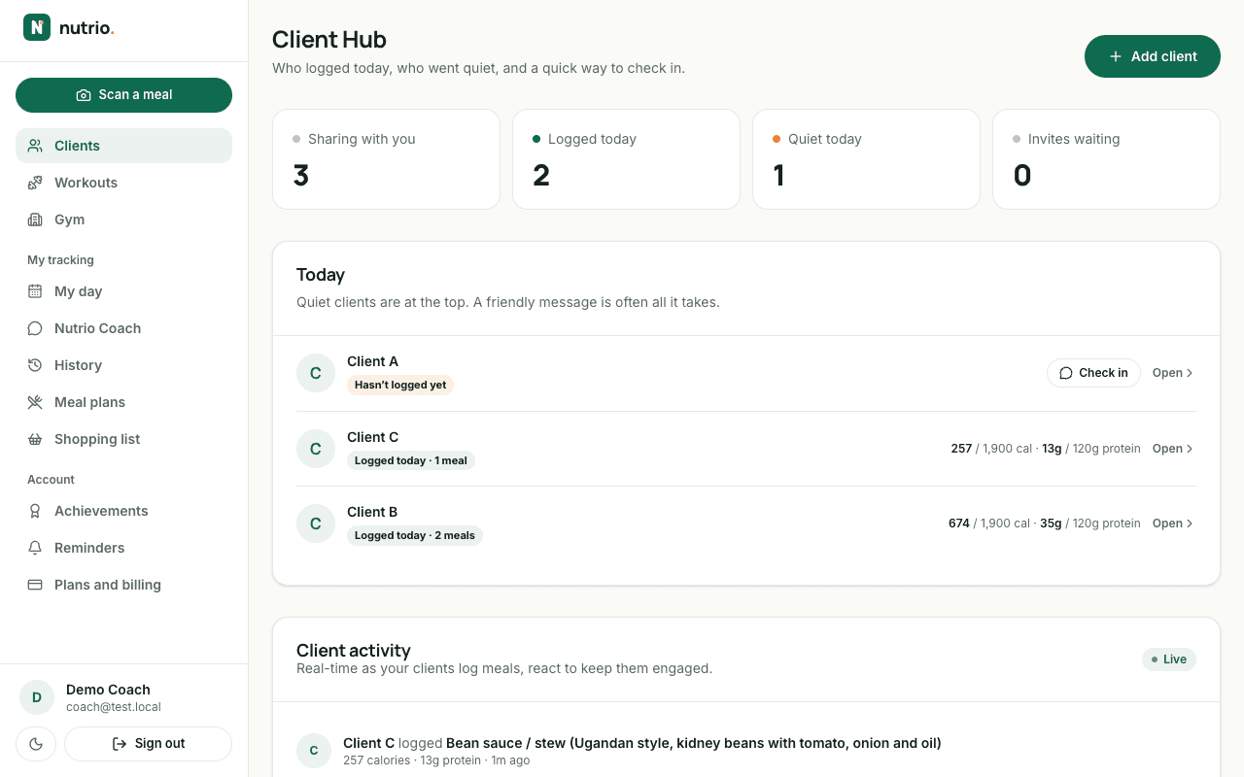
Task: Click the Clients people icon in sidebar
Action: (35, 146)
